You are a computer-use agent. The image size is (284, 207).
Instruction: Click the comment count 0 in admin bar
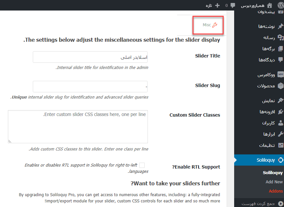226,6
